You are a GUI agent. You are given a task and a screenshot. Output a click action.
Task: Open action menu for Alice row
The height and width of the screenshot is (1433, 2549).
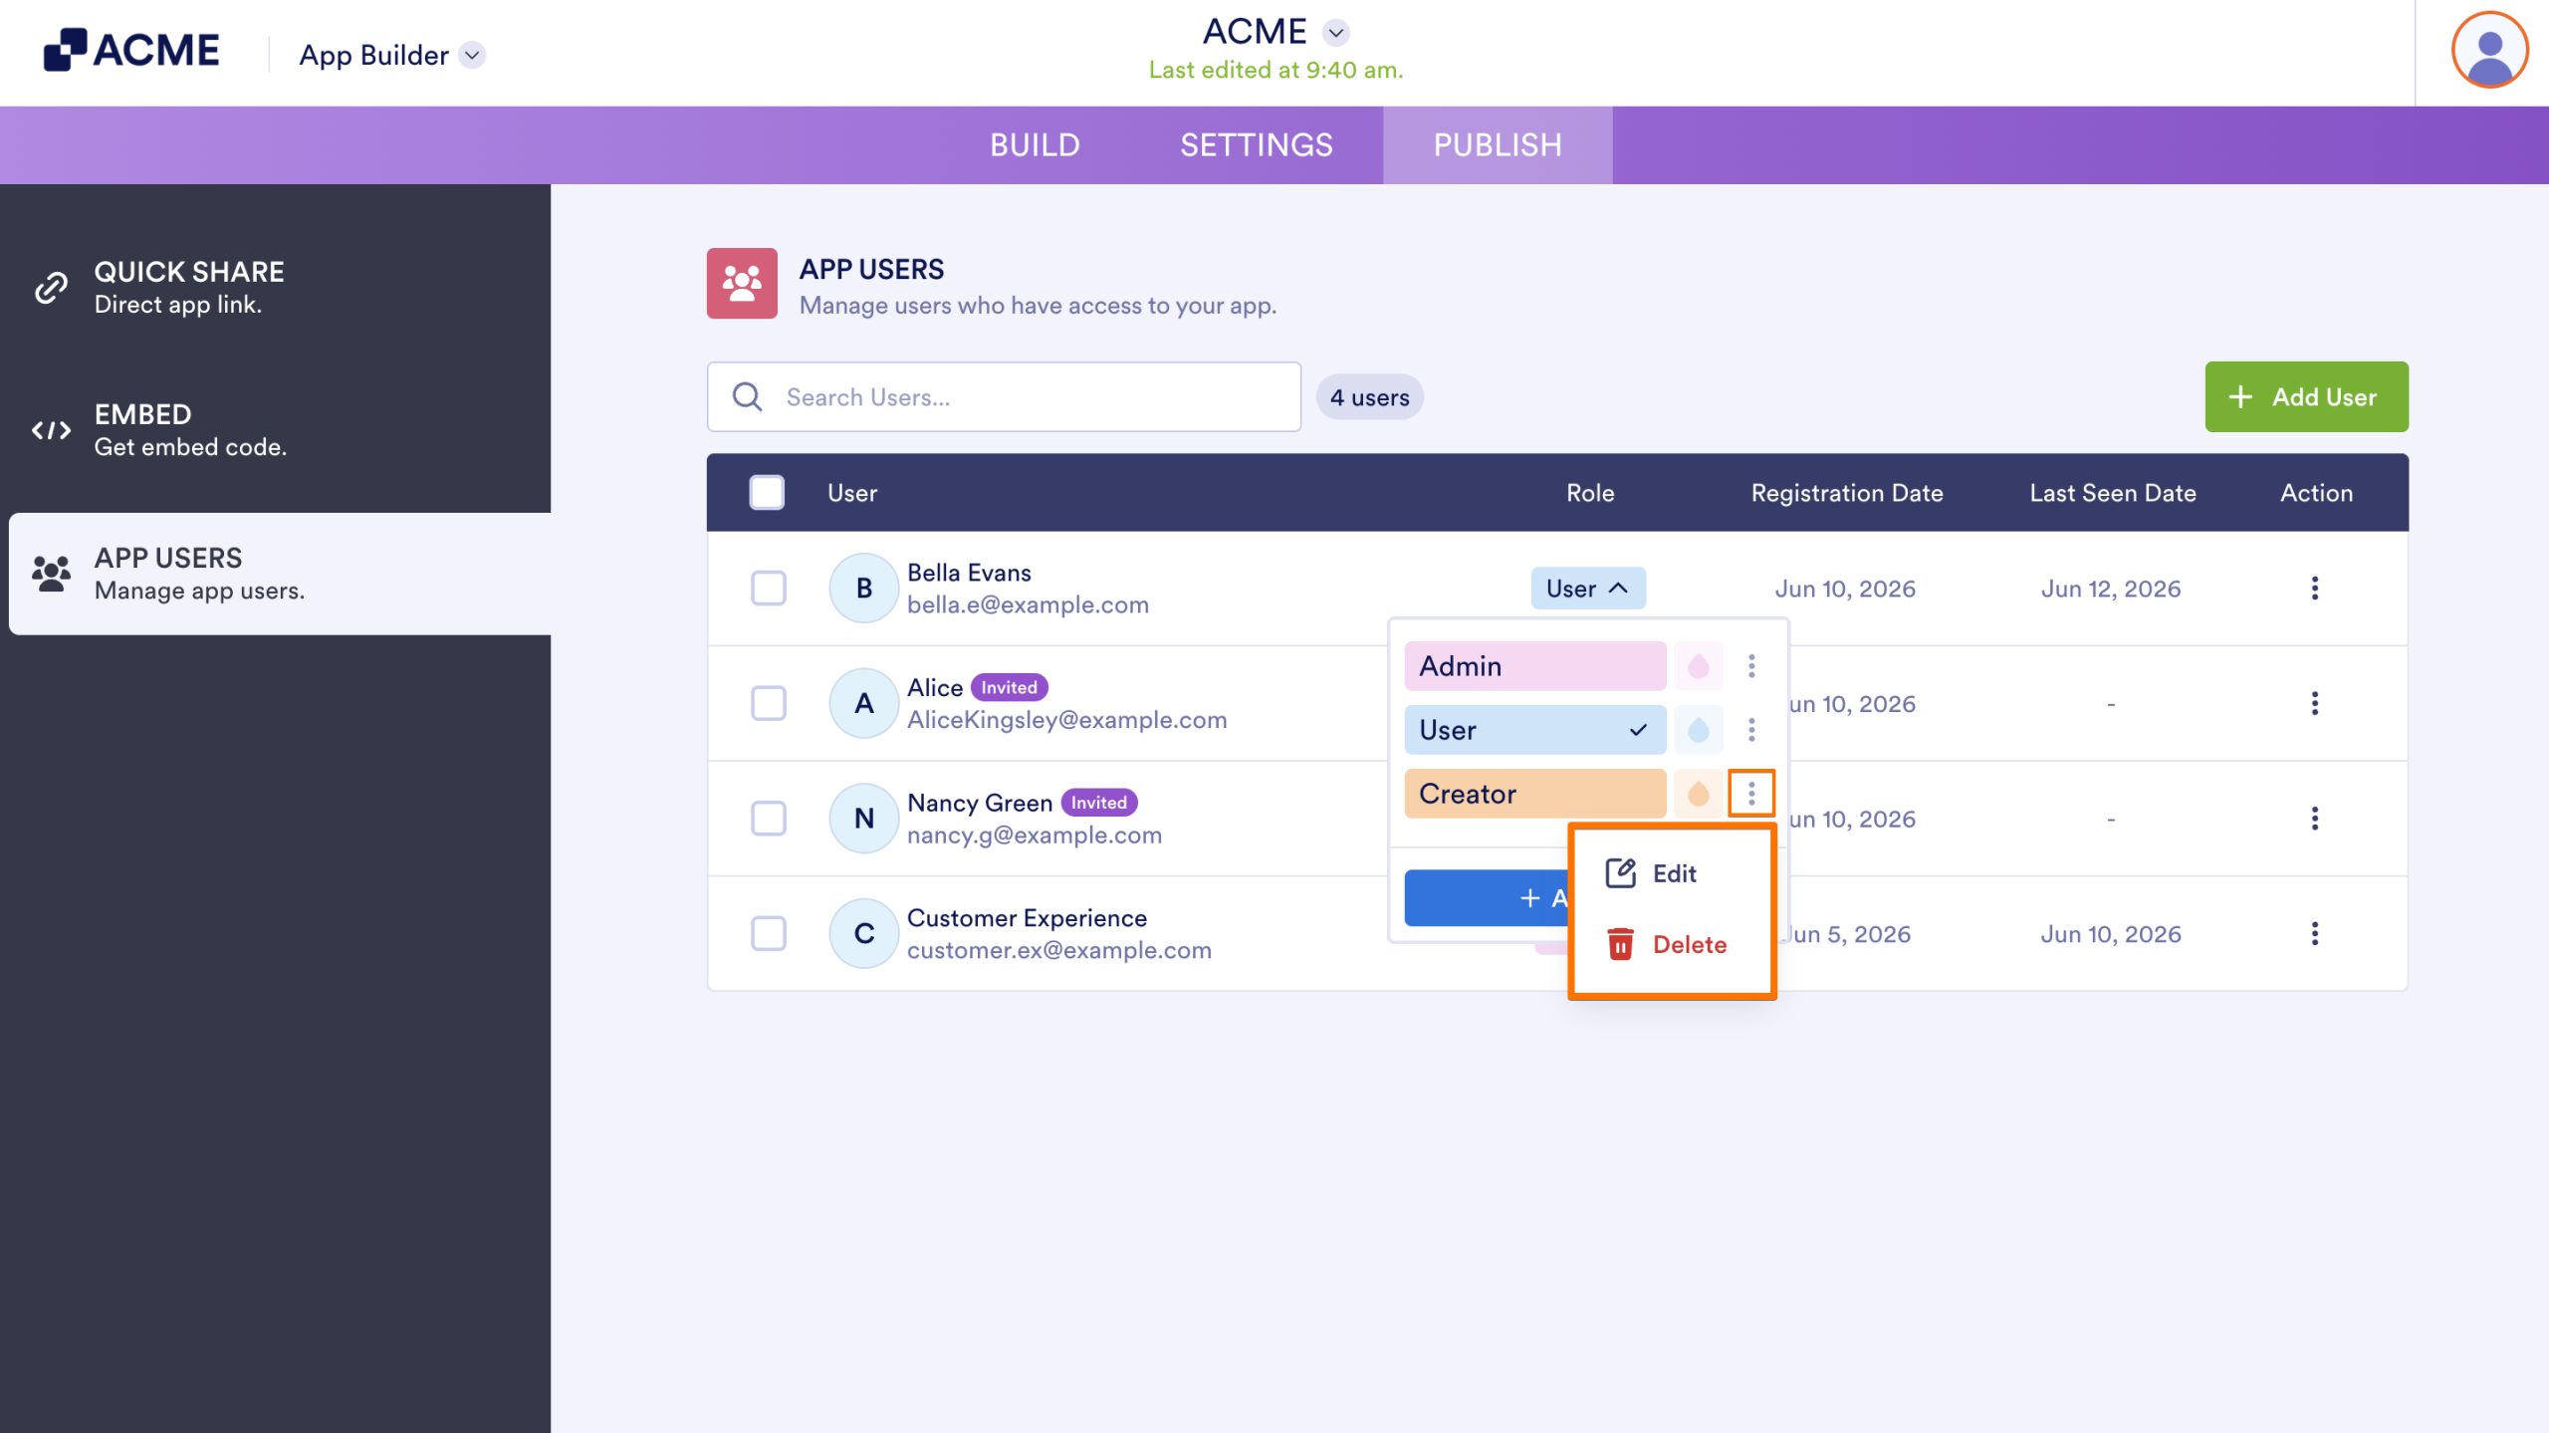(x=2314, y=703)
